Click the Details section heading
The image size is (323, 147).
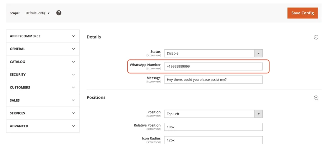tap(94, 37)
